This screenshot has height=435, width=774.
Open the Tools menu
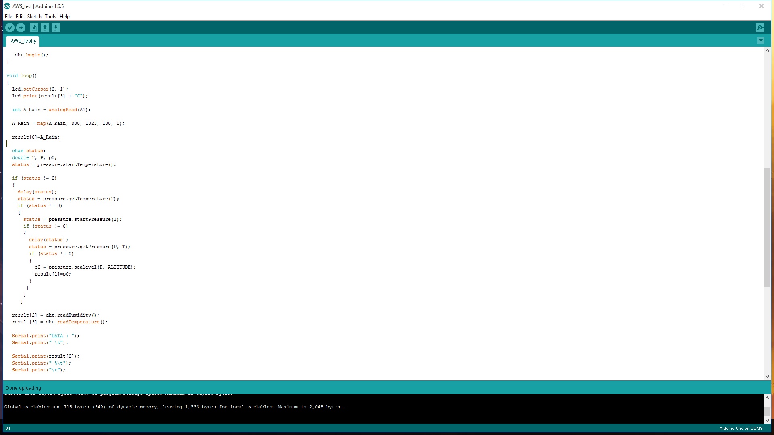[50, 17]
